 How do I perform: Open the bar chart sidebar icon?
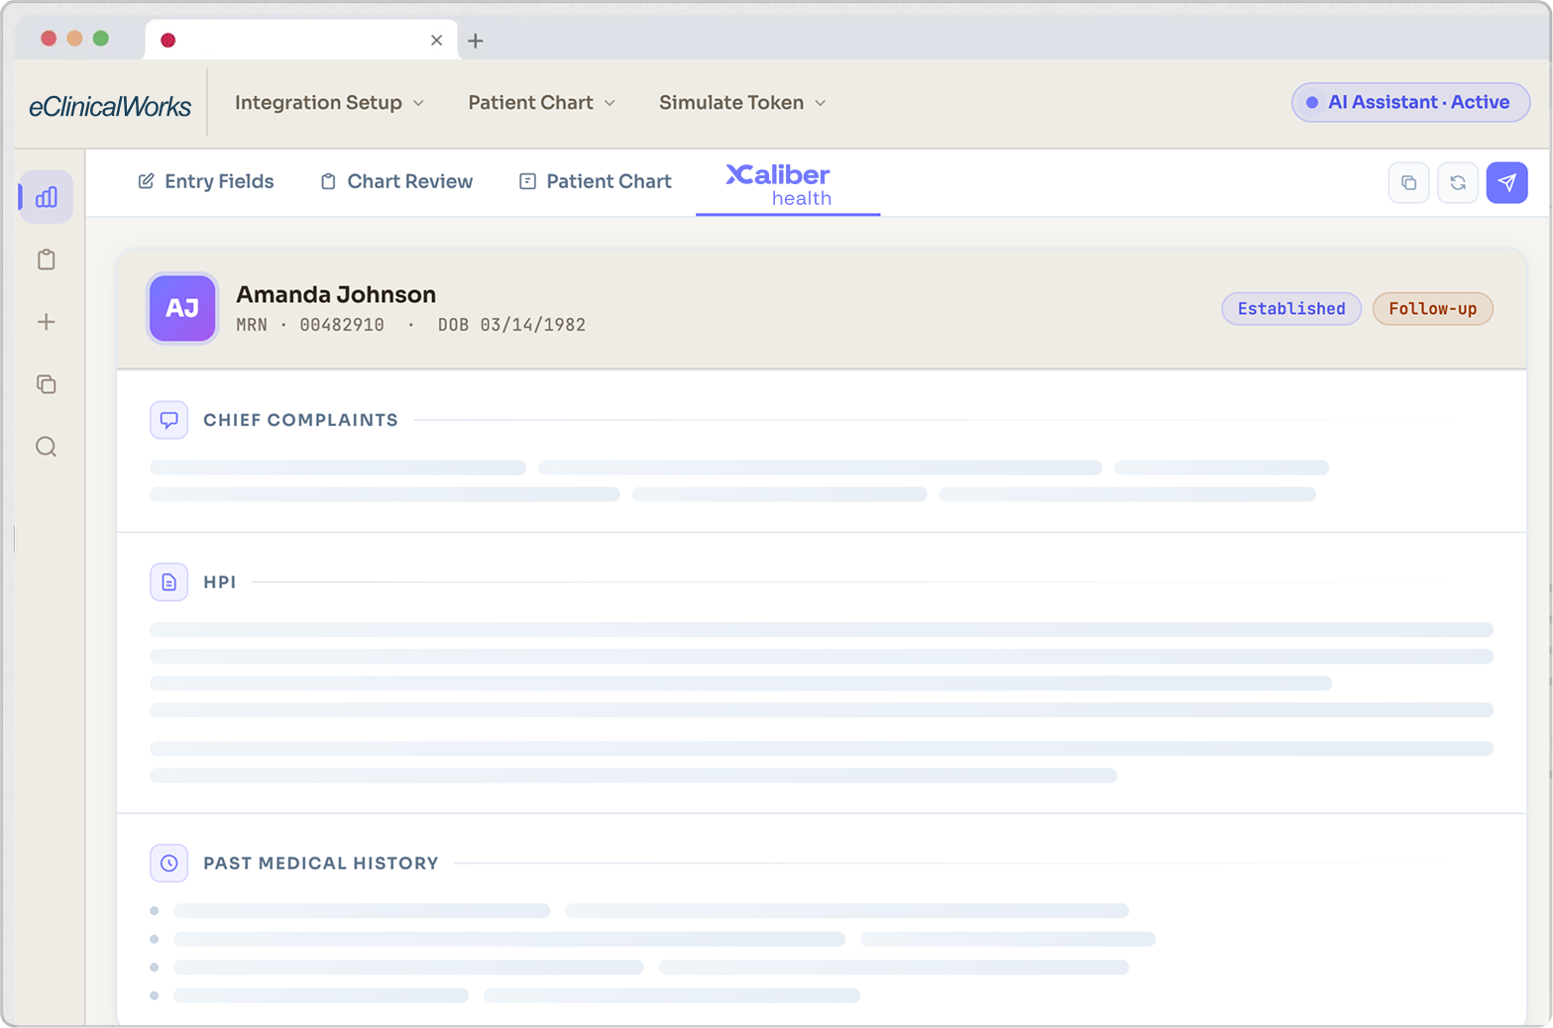47,197
